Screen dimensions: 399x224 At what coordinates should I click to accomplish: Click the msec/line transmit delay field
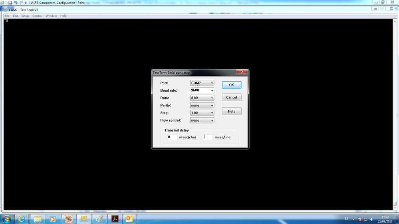[207, 137]
